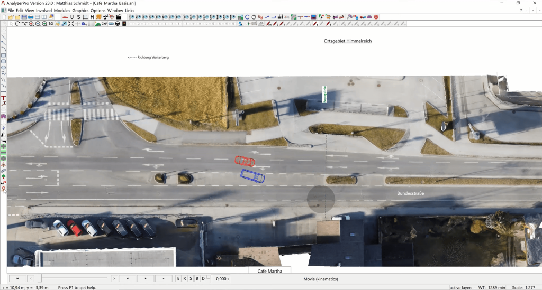Screen dimensions: 542x290
Task: Select the ellipse drawing tool
Action: 4,68
